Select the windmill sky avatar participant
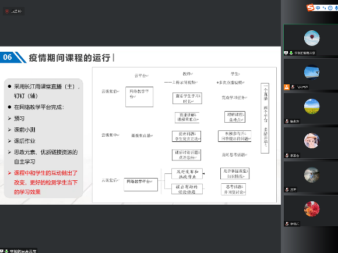 pyautogui.click(x=312, y=72)
